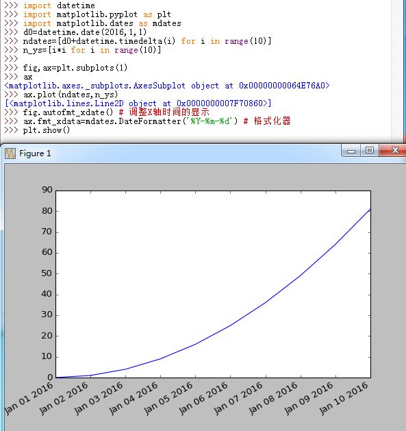This screenshot has height=431, width=406.
Task: Click the 90 y-axis tick label
Action: (47, 190)
